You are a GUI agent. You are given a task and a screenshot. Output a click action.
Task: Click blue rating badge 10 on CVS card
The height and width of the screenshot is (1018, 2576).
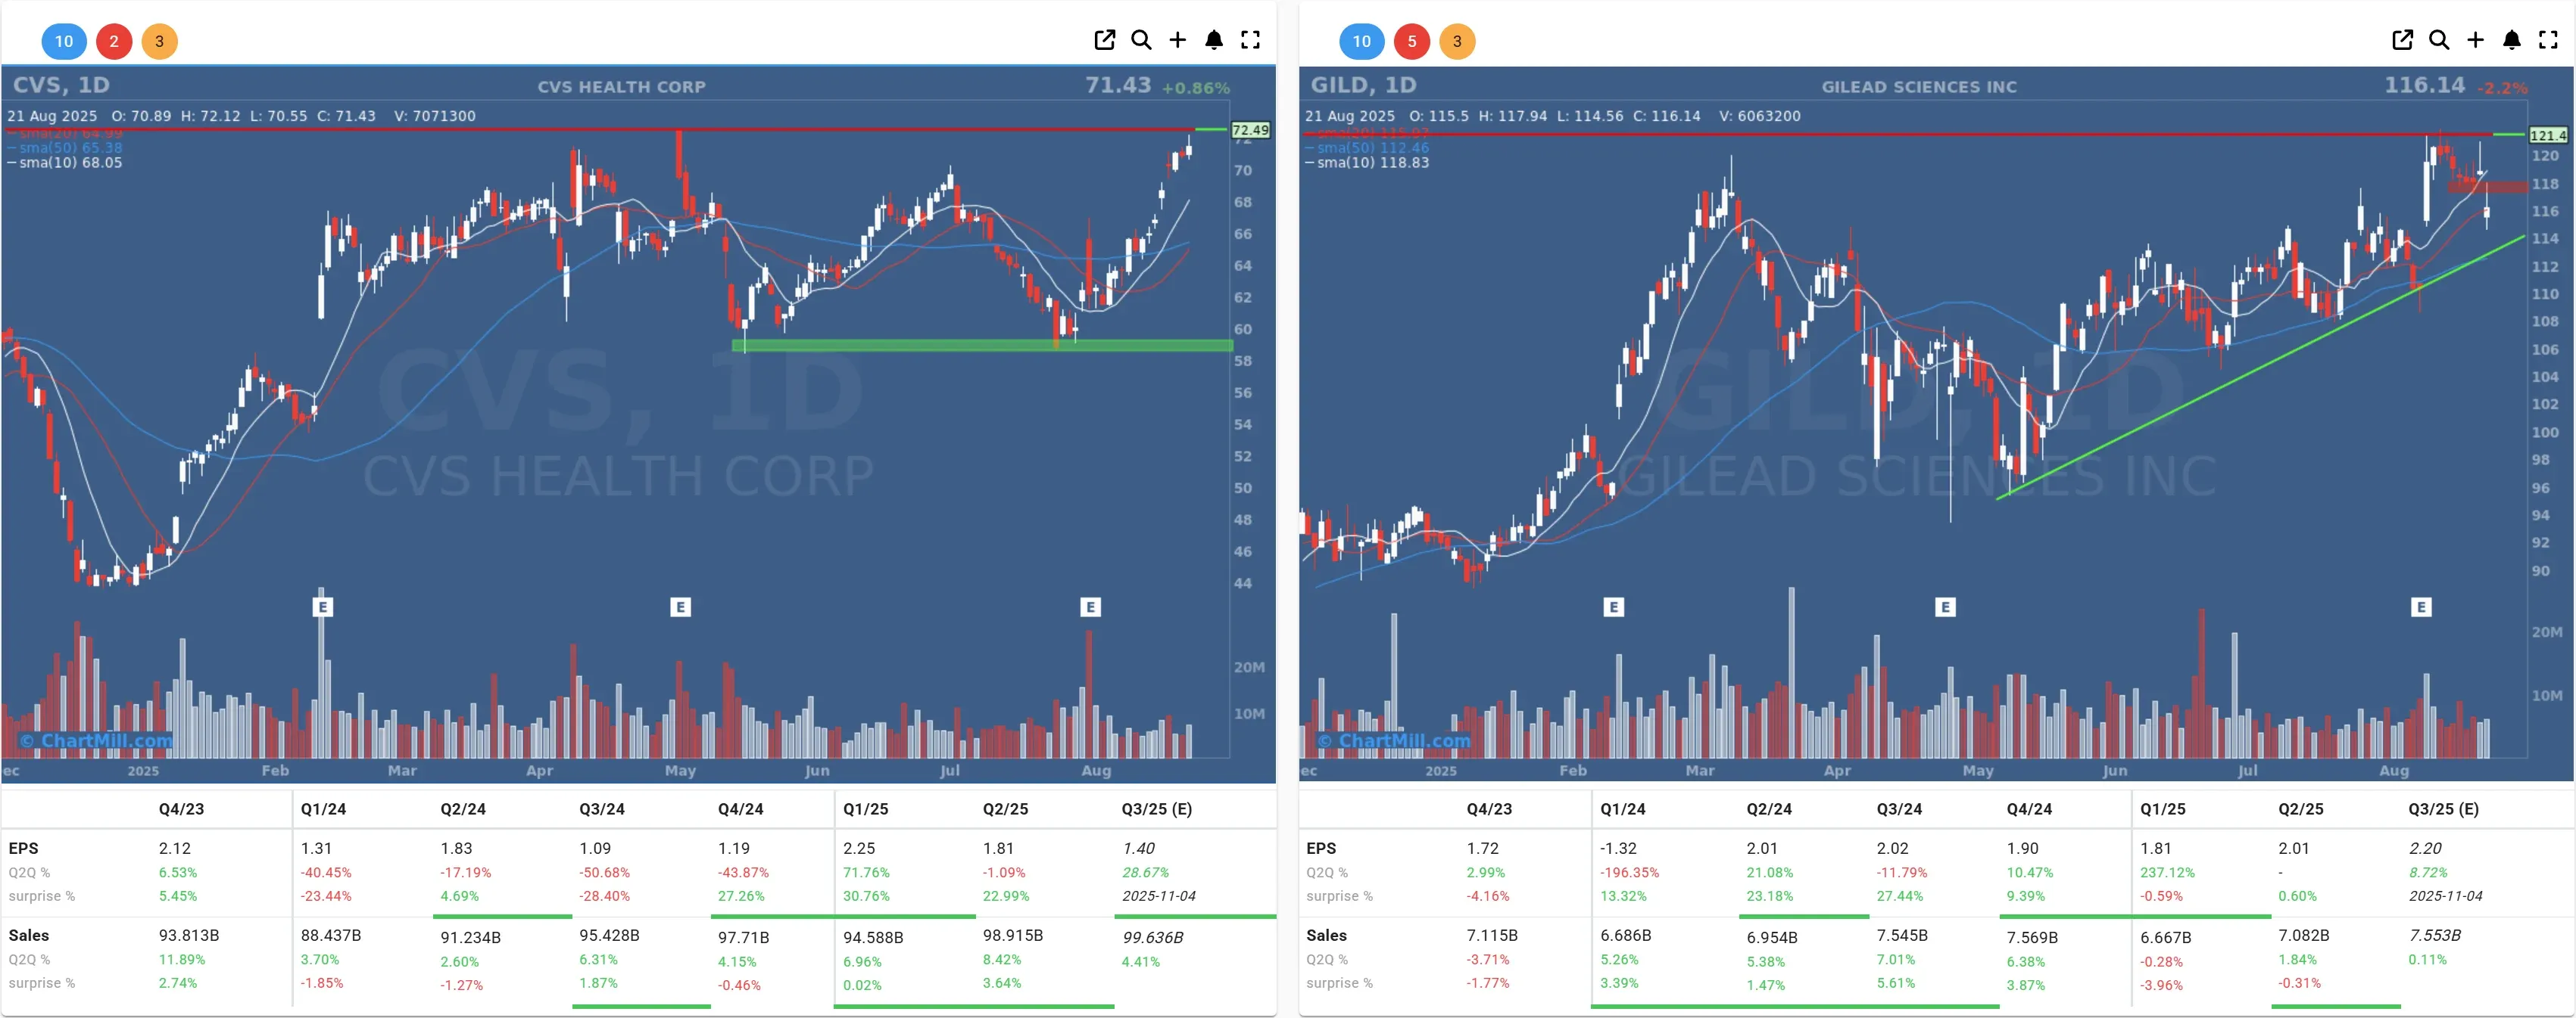pos(64,41)
